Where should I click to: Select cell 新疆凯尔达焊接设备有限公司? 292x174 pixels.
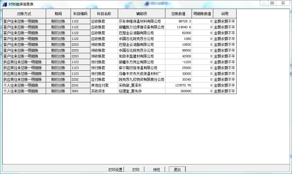click(141, 27)
